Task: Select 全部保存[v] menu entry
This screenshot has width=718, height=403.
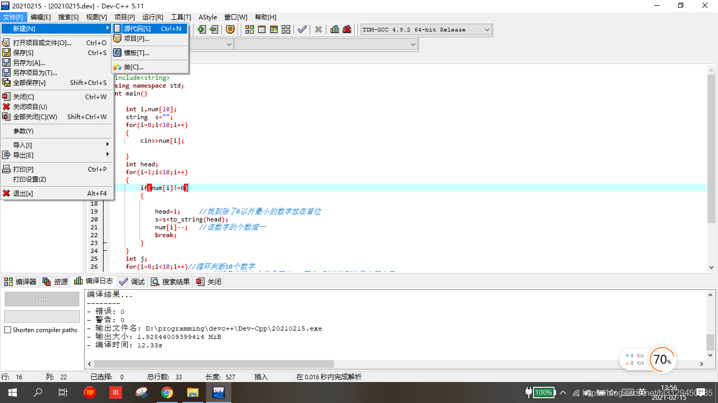Action: pos(56,82)
